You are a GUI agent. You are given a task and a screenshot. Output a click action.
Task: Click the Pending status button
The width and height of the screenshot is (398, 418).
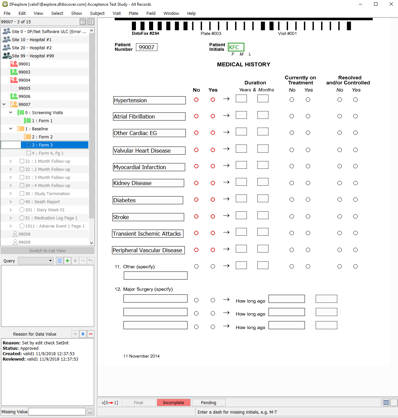pos(208,402)
